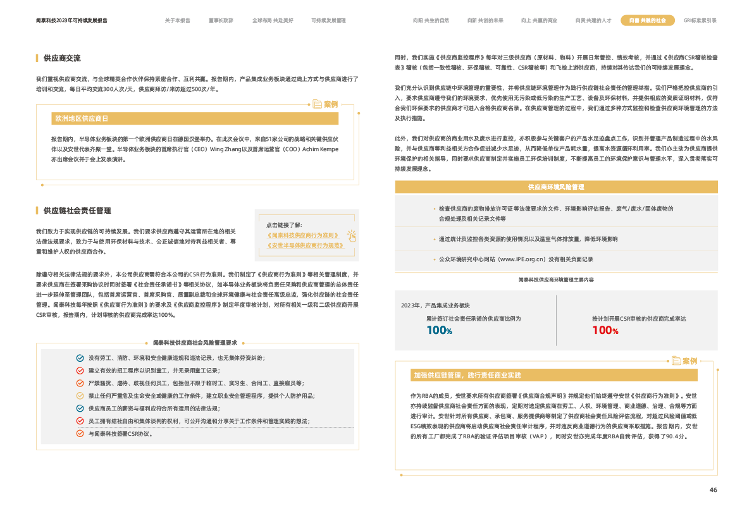Open the 关于本报告 tab in header
Viewport: 754px width, 511px height.
click(x=178, y=20)
